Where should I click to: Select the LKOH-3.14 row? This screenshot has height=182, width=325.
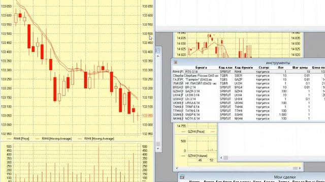[x=249, y=95]
